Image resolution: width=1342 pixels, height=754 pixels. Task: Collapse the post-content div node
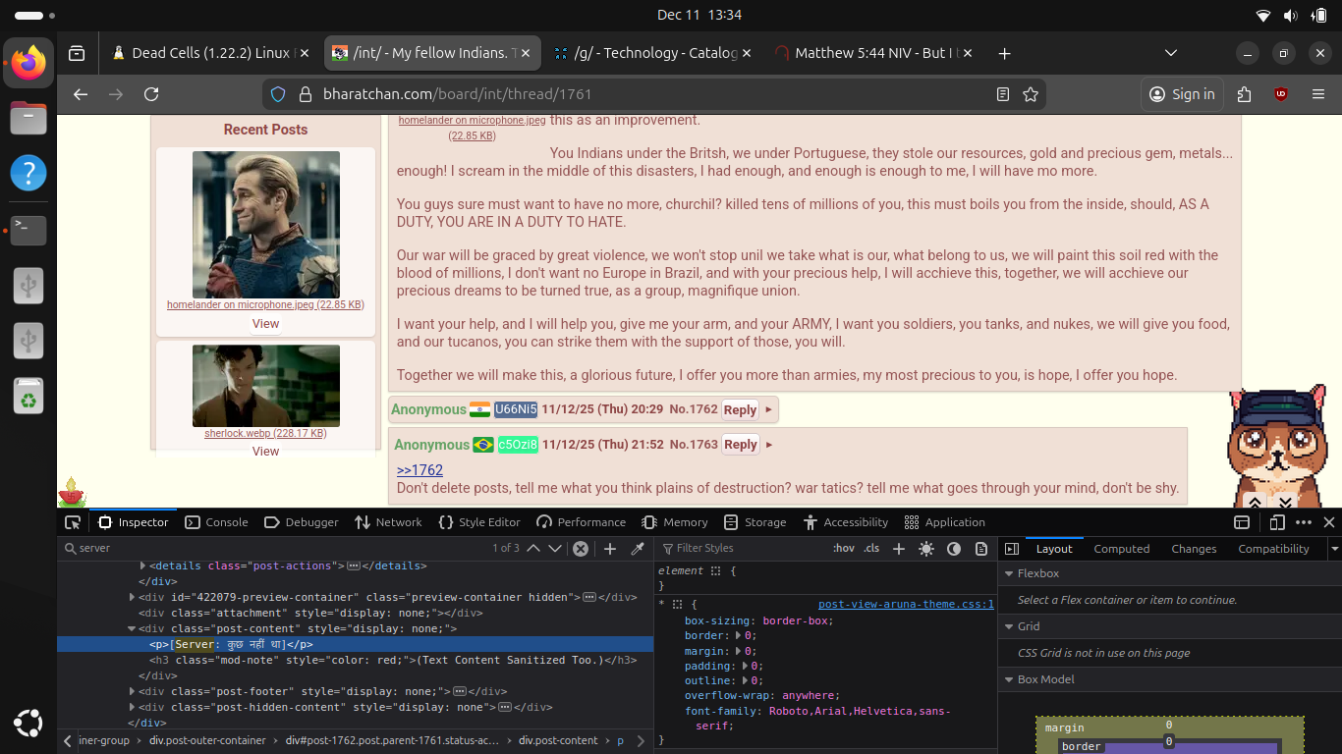pos(133,628)
